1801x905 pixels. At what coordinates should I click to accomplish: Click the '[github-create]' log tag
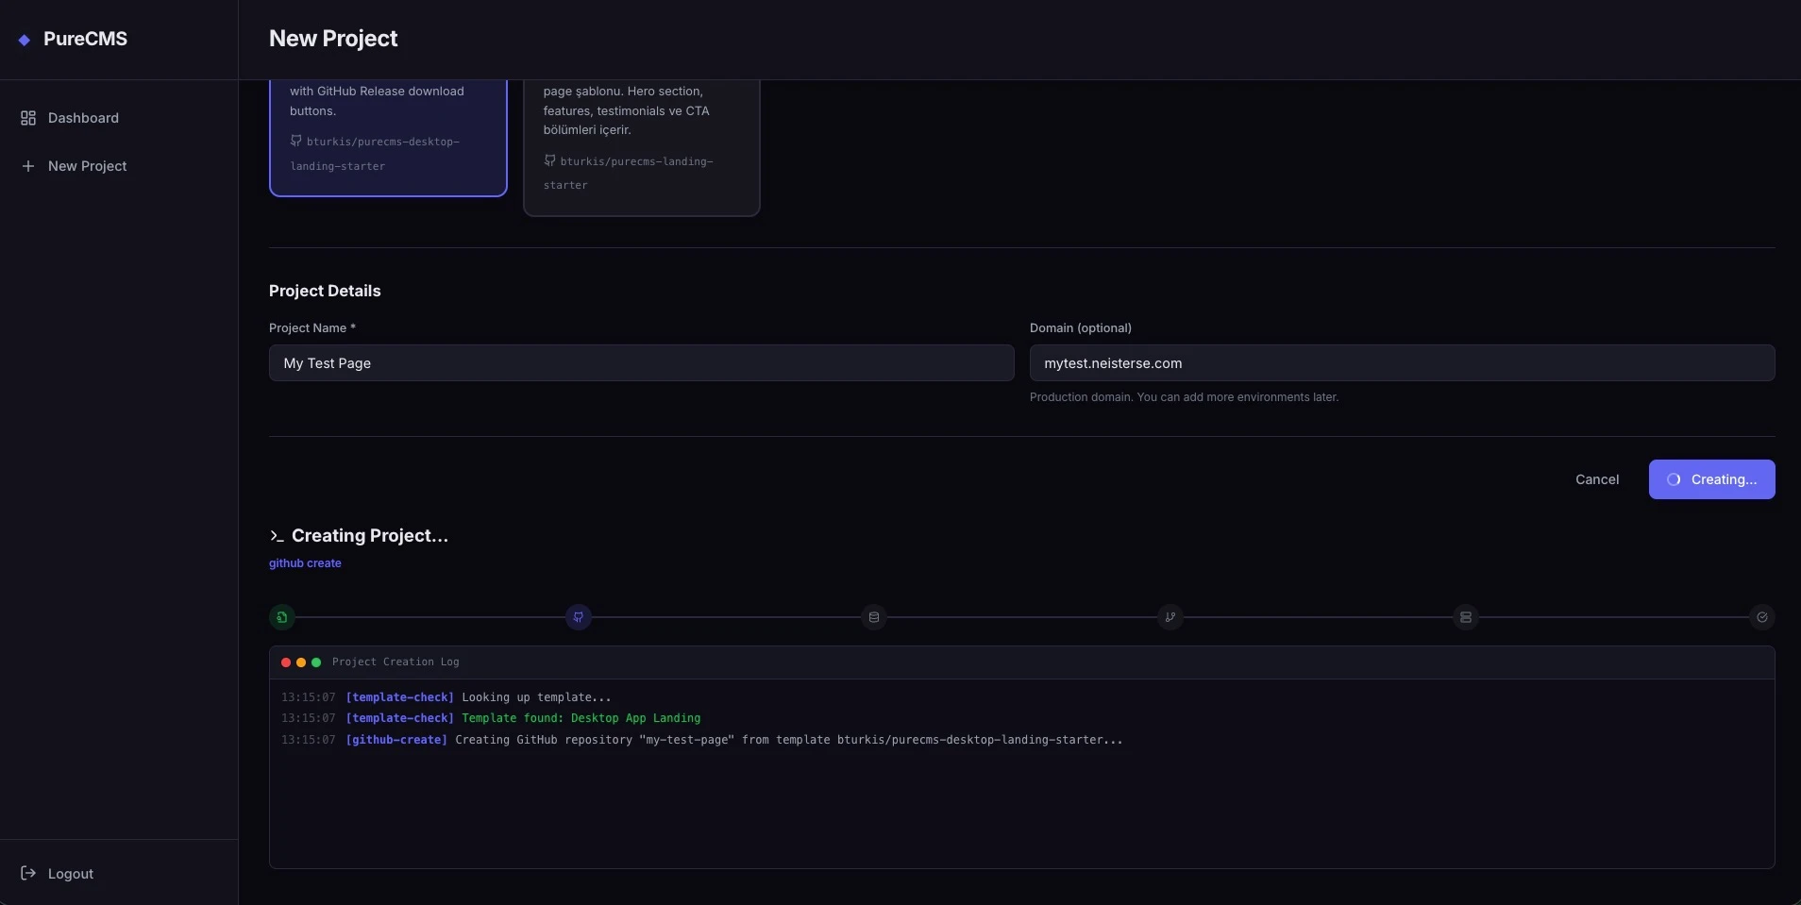click(396, 740)
